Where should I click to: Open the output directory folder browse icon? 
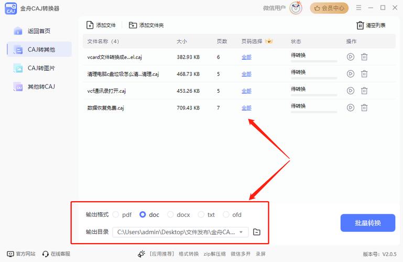coord(256,232)
